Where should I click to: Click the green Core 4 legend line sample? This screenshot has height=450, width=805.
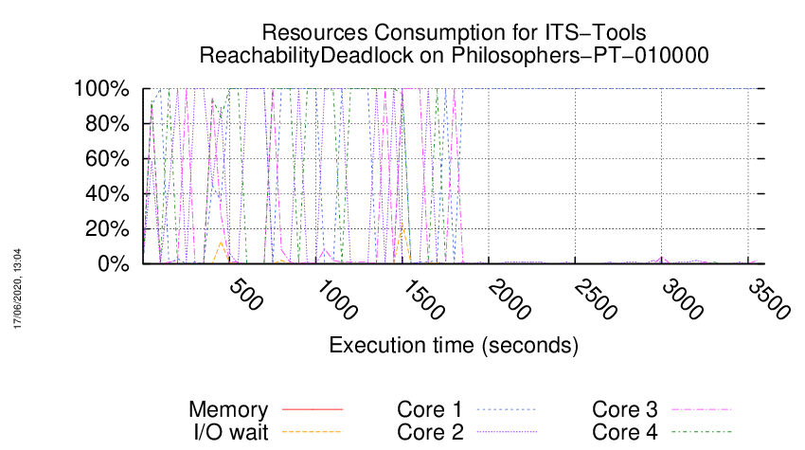(702, 432)
